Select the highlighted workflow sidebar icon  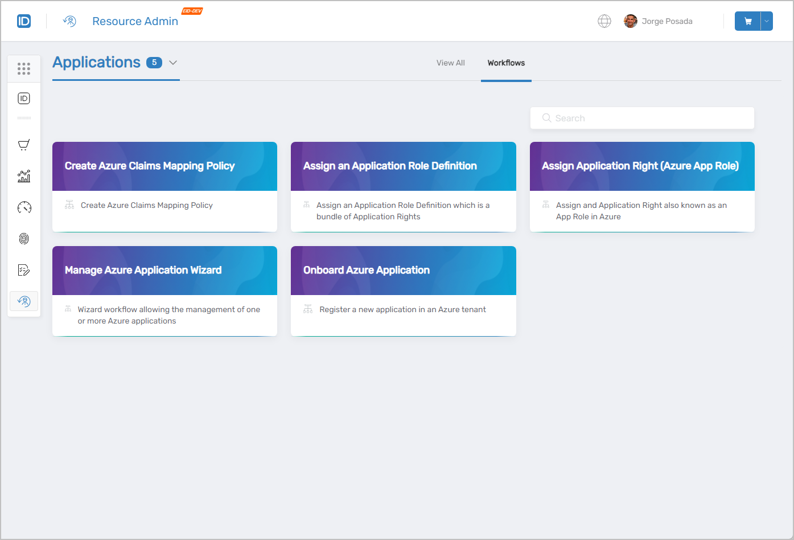[x=23, y=301]
